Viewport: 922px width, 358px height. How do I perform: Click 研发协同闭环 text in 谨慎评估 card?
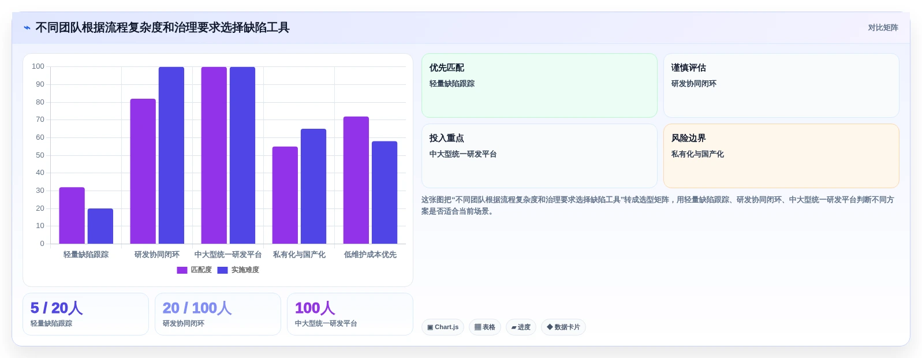tap(694, 84)
